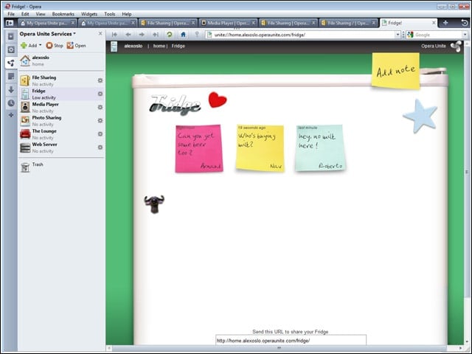Open the address bar history dropdown

[398, 35]
